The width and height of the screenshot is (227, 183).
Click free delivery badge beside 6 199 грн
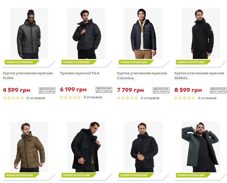click(x=104, y=90)
